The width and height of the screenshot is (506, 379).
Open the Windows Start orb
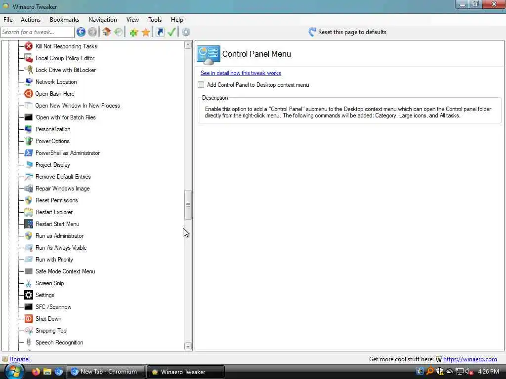[14, 371]
